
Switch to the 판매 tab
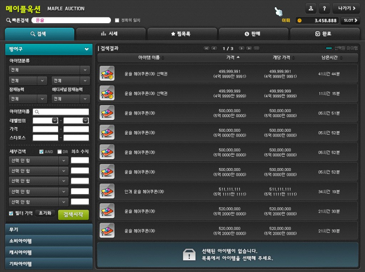254,34
